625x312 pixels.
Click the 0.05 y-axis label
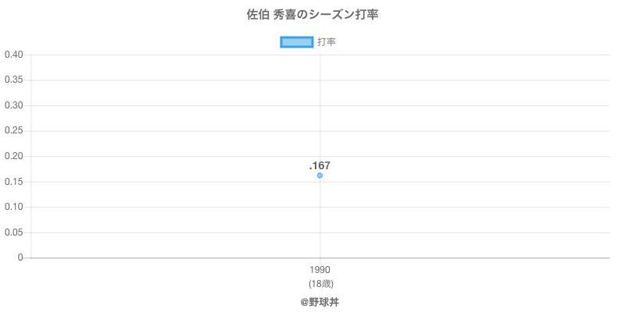click(13, 232)
